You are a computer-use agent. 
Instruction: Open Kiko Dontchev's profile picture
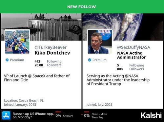17,42
